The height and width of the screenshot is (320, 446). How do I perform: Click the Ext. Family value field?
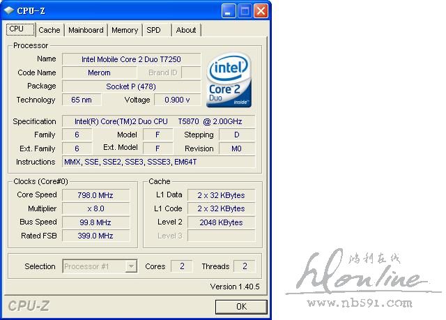point(77,148)
